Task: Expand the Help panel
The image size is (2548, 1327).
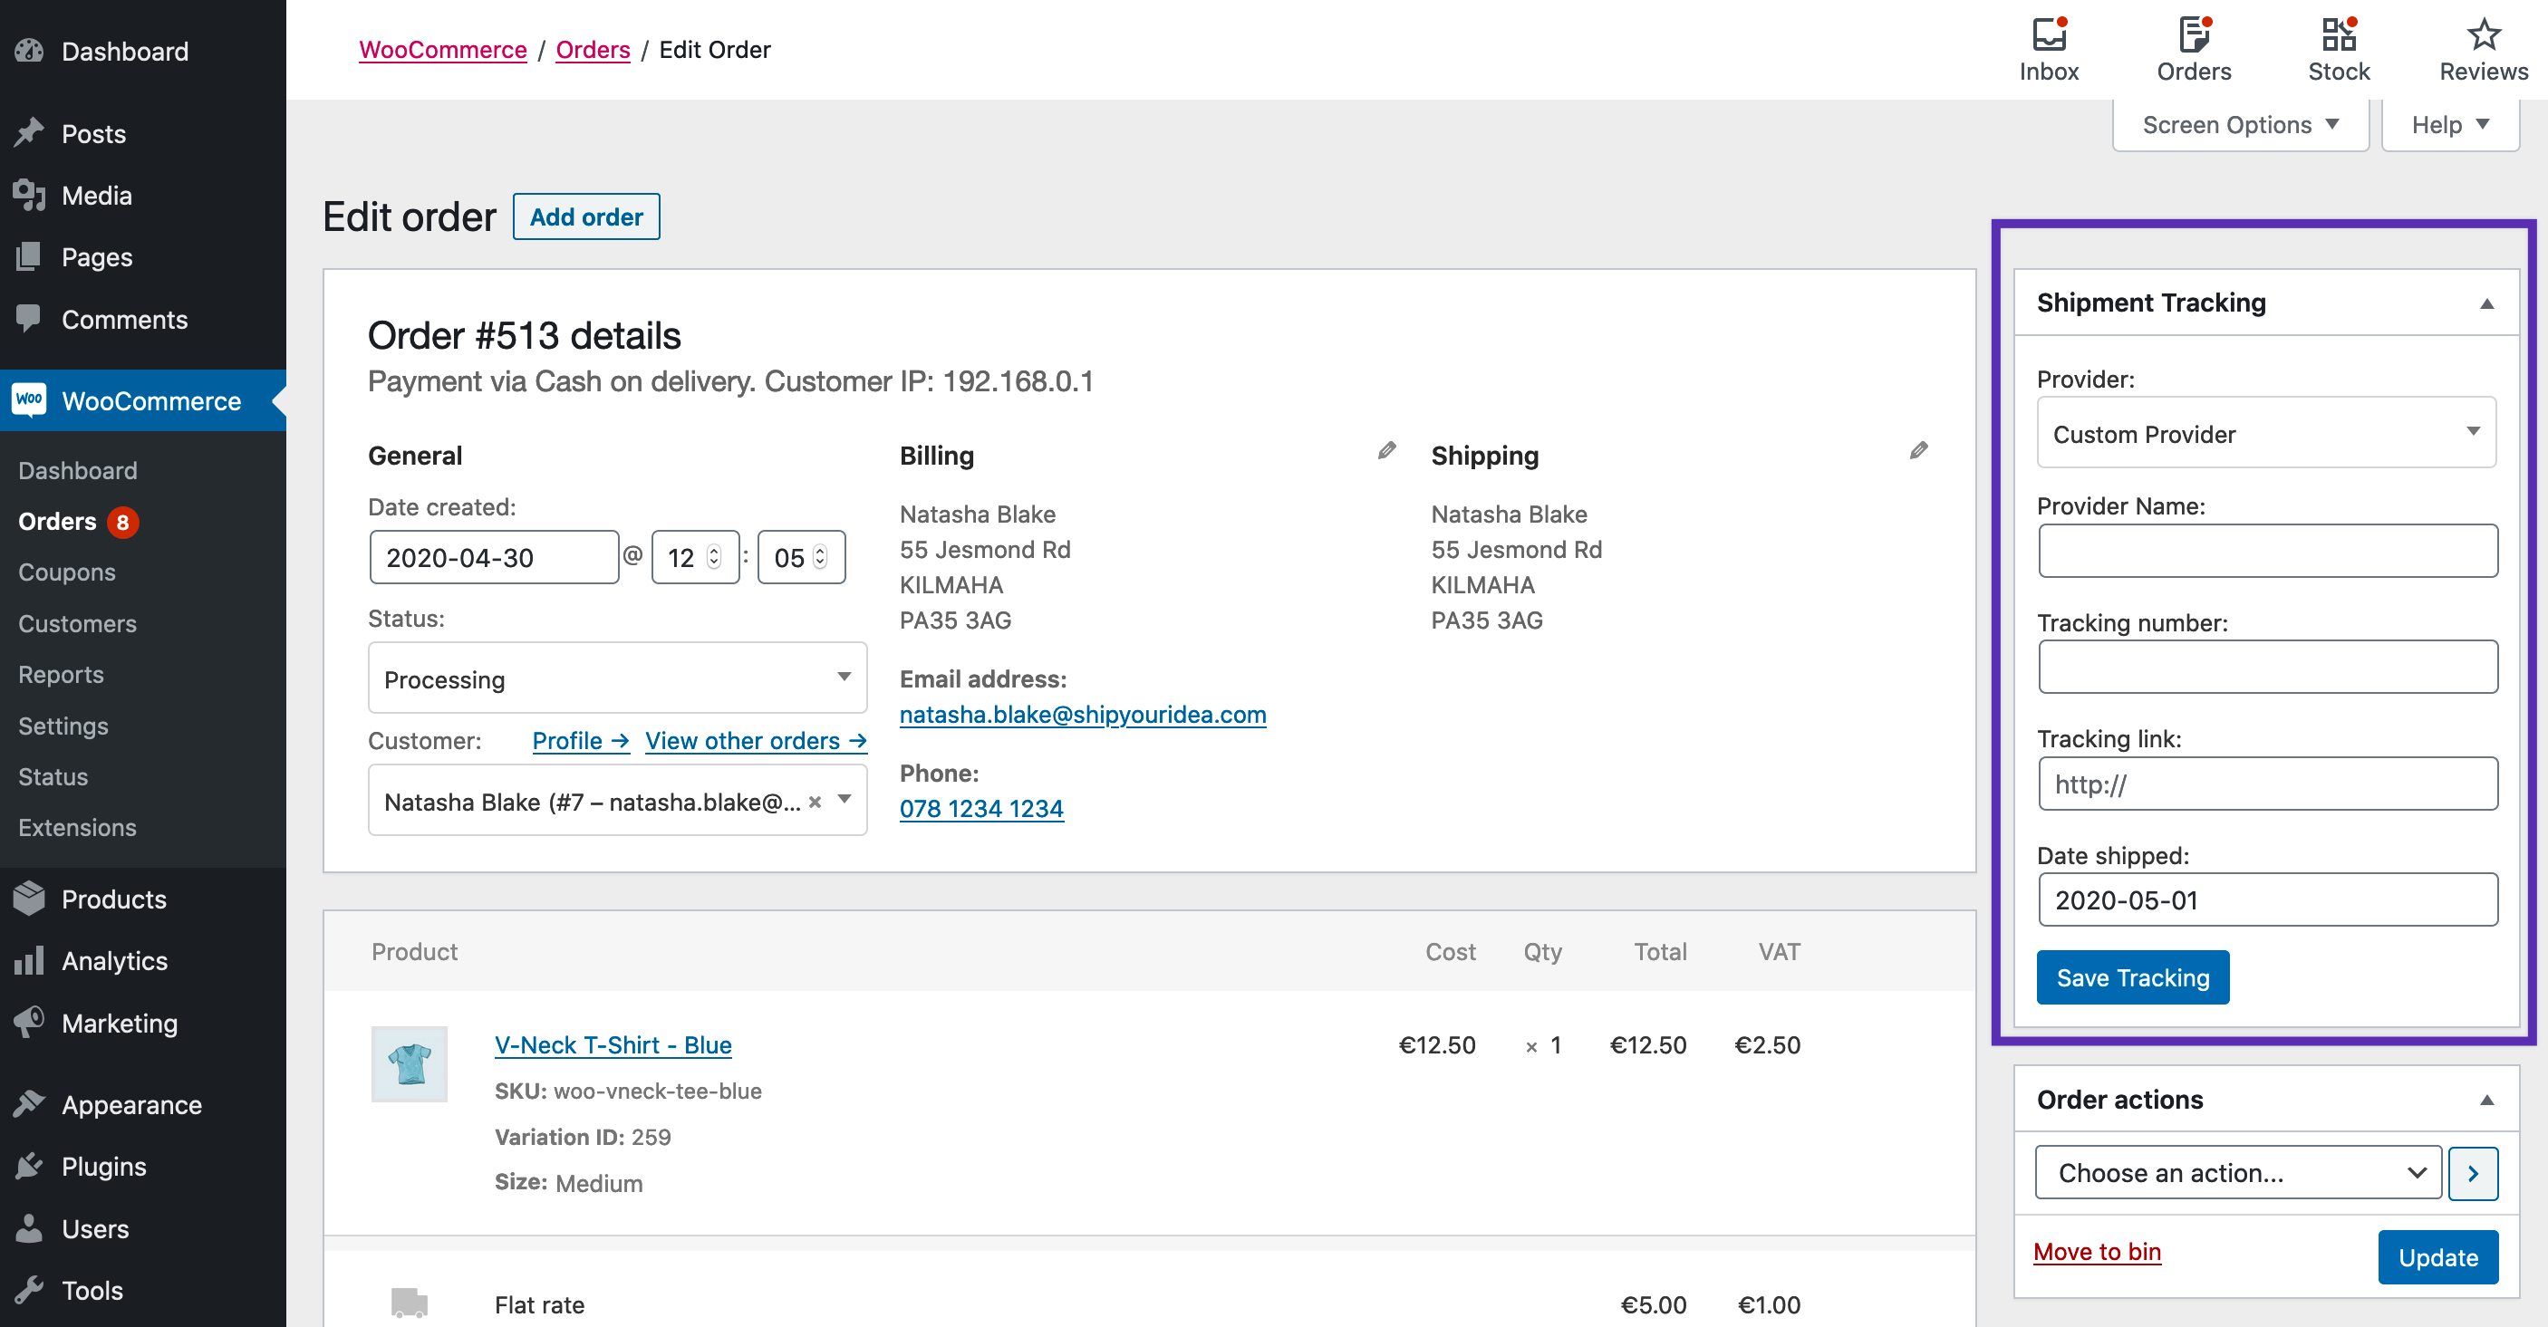Action: click(2449, 125)
